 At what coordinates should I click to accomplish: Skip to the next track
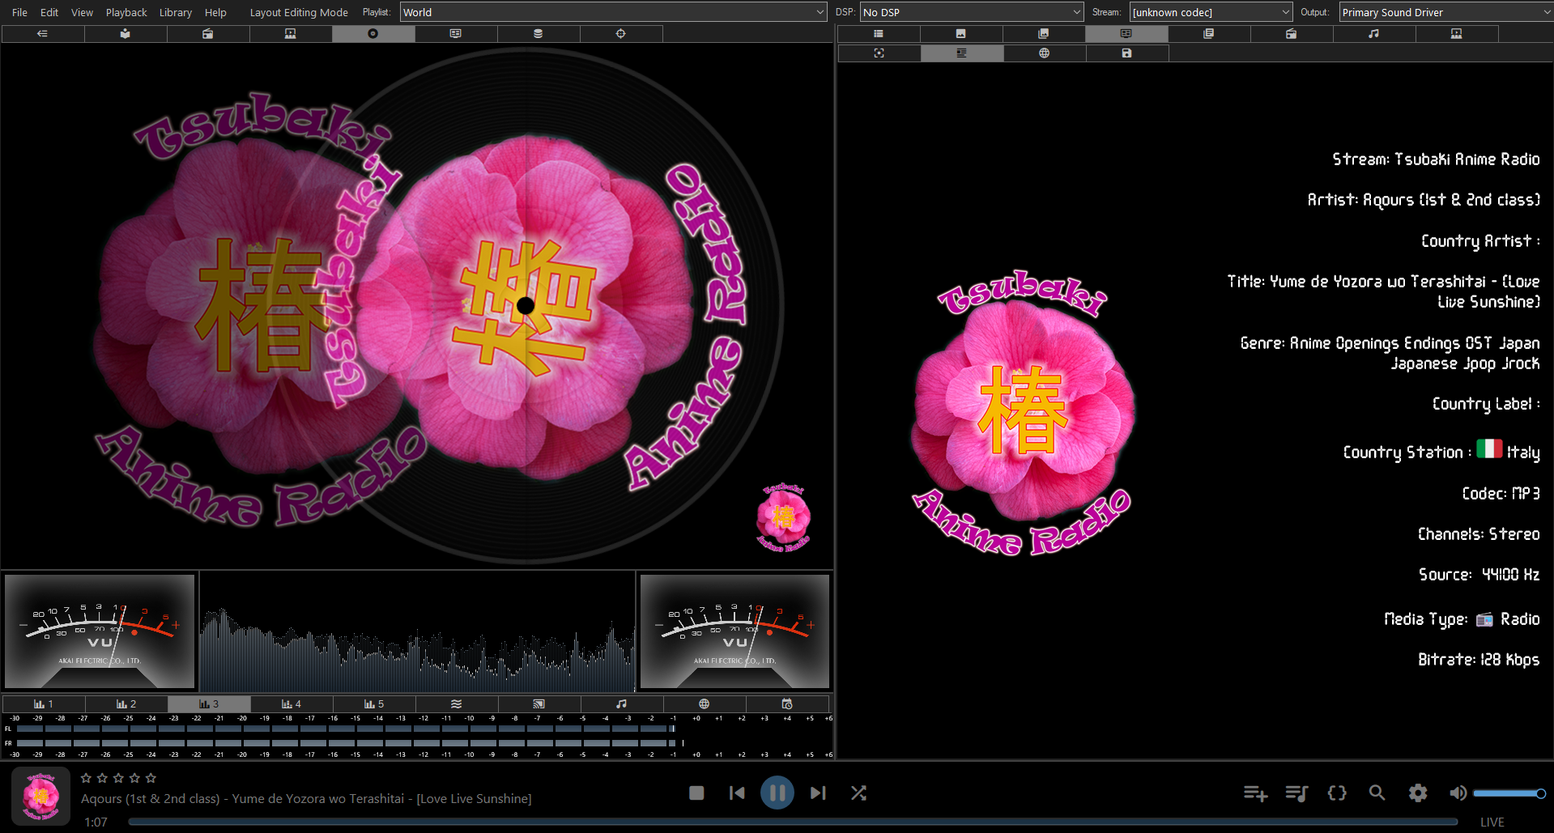(x=818, y=793)
